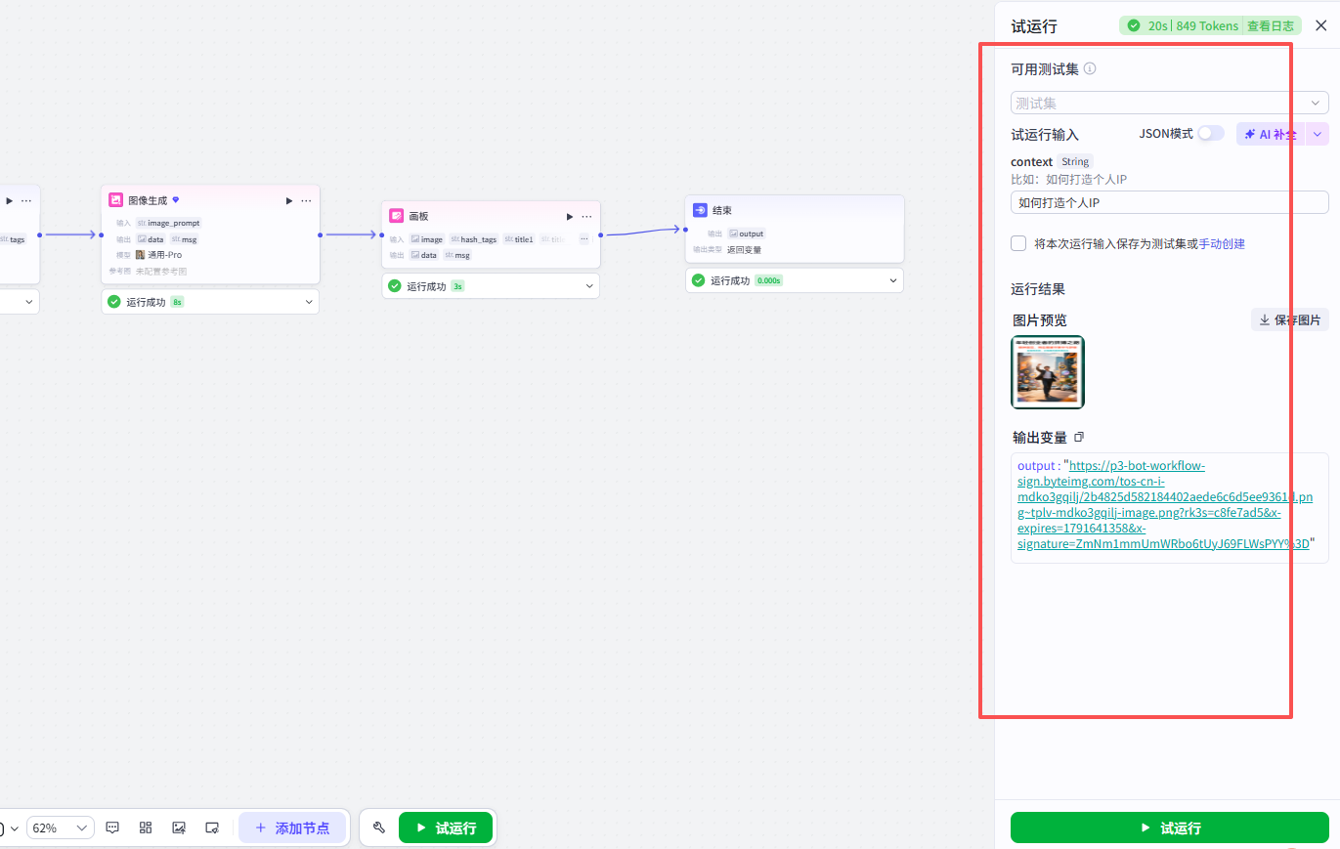The width and height of the screenshot is (1340, 849).
Task: Click the context input field
Action: tap(1170, 202)
